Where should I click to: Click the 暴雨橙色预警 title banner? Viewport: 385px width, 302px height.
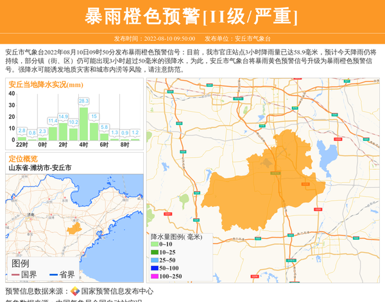tap(192, 16)
